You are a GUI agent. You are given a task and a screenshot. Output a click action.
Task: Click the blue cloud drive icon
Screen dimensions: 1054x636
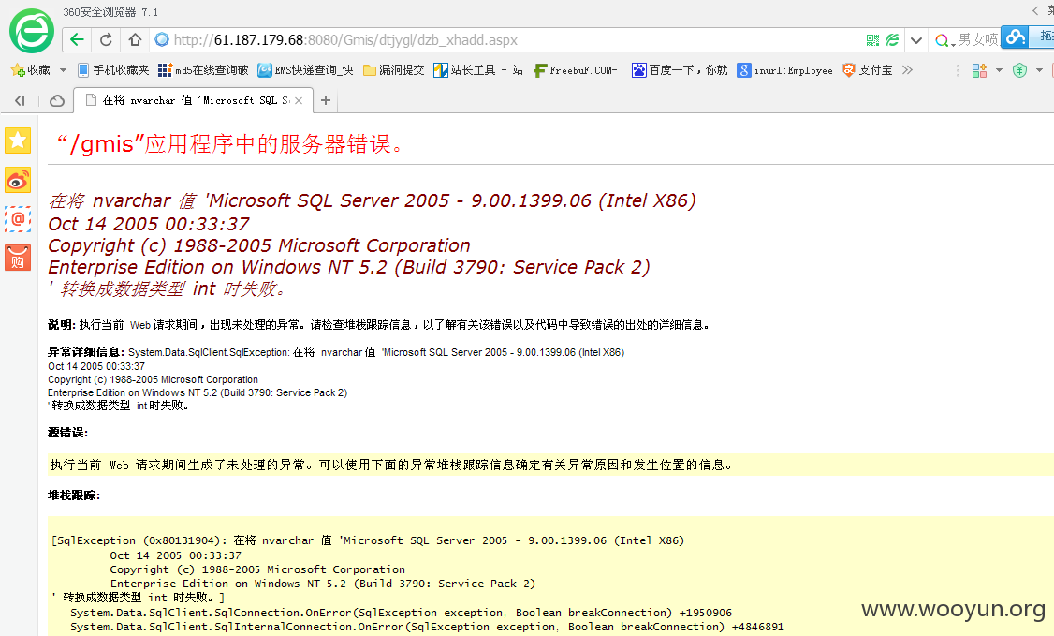(x=1016, y=37)
